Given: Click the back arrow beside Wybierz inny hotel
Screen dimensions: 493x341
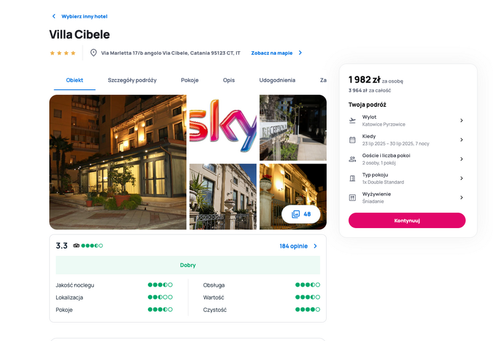Looking at the screenshot, I should pos(54,16).
